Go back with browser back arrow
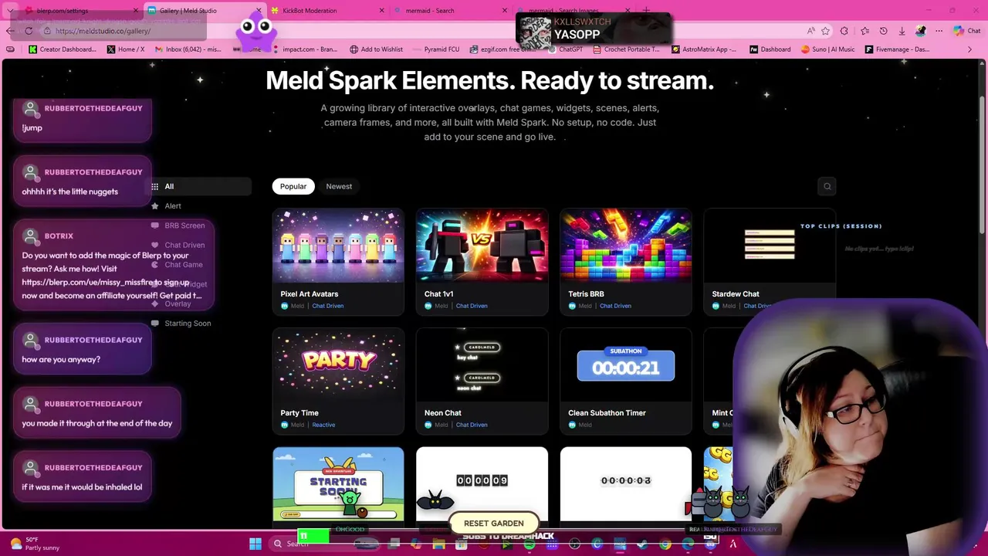988x556 pixels. coord(9,31)
